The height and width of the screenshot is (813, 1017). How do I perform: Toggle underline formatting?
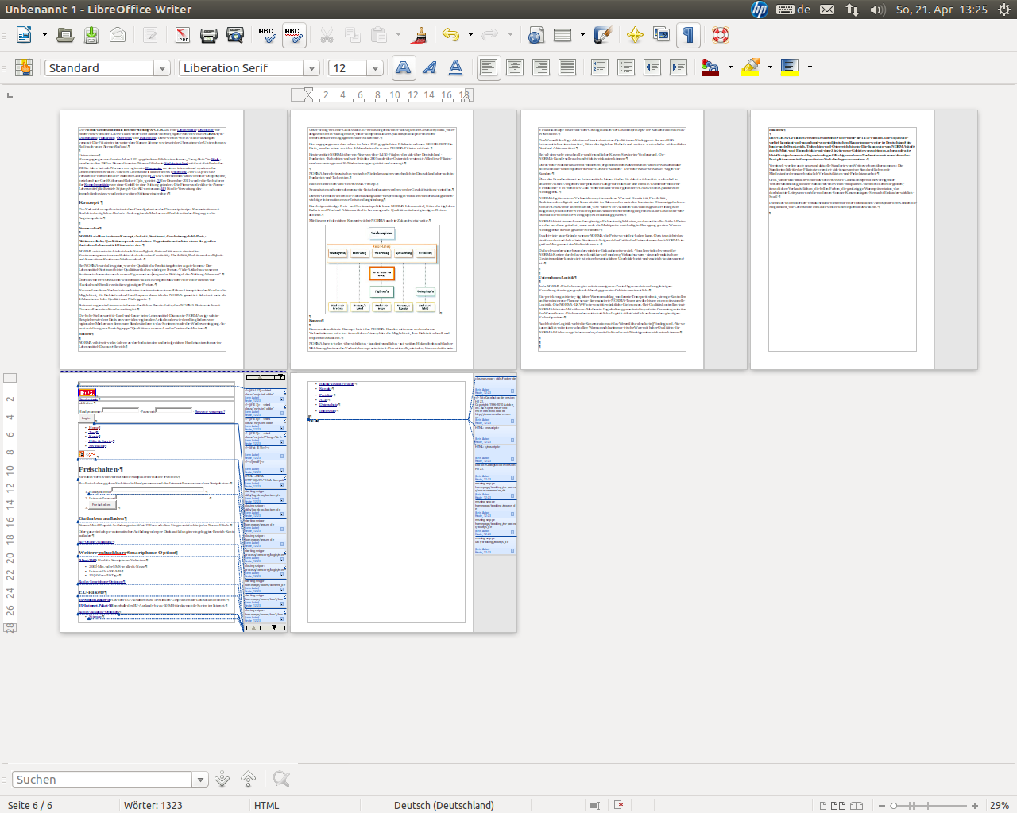(x=456, y=68)
